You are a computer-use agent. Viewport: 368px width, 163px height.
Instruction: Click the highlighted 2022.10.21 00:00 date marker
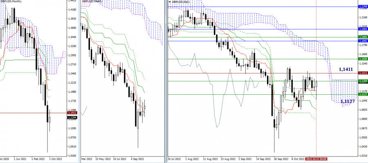(x=316, y=159)
